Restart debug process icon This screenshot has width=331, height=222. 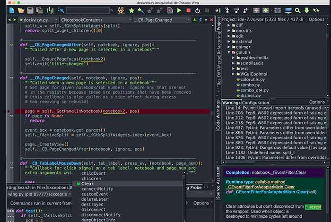point(197,10)
